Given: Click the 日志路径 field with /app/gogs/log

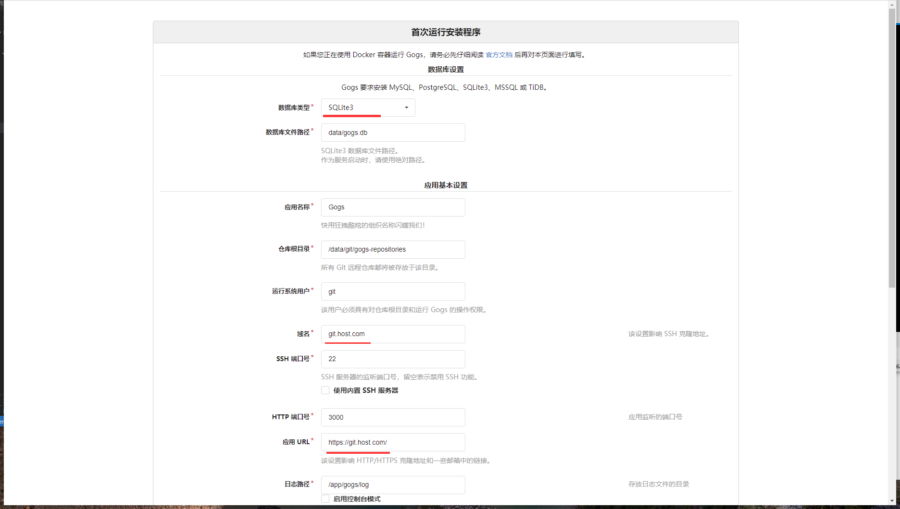Looking at the screenshot, I should coord(393,485).
